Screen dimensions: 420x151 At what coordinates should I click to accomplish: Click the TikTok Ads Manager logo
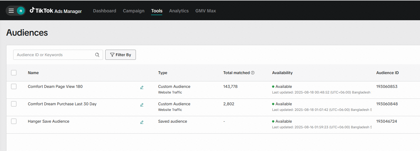(56, 11)
